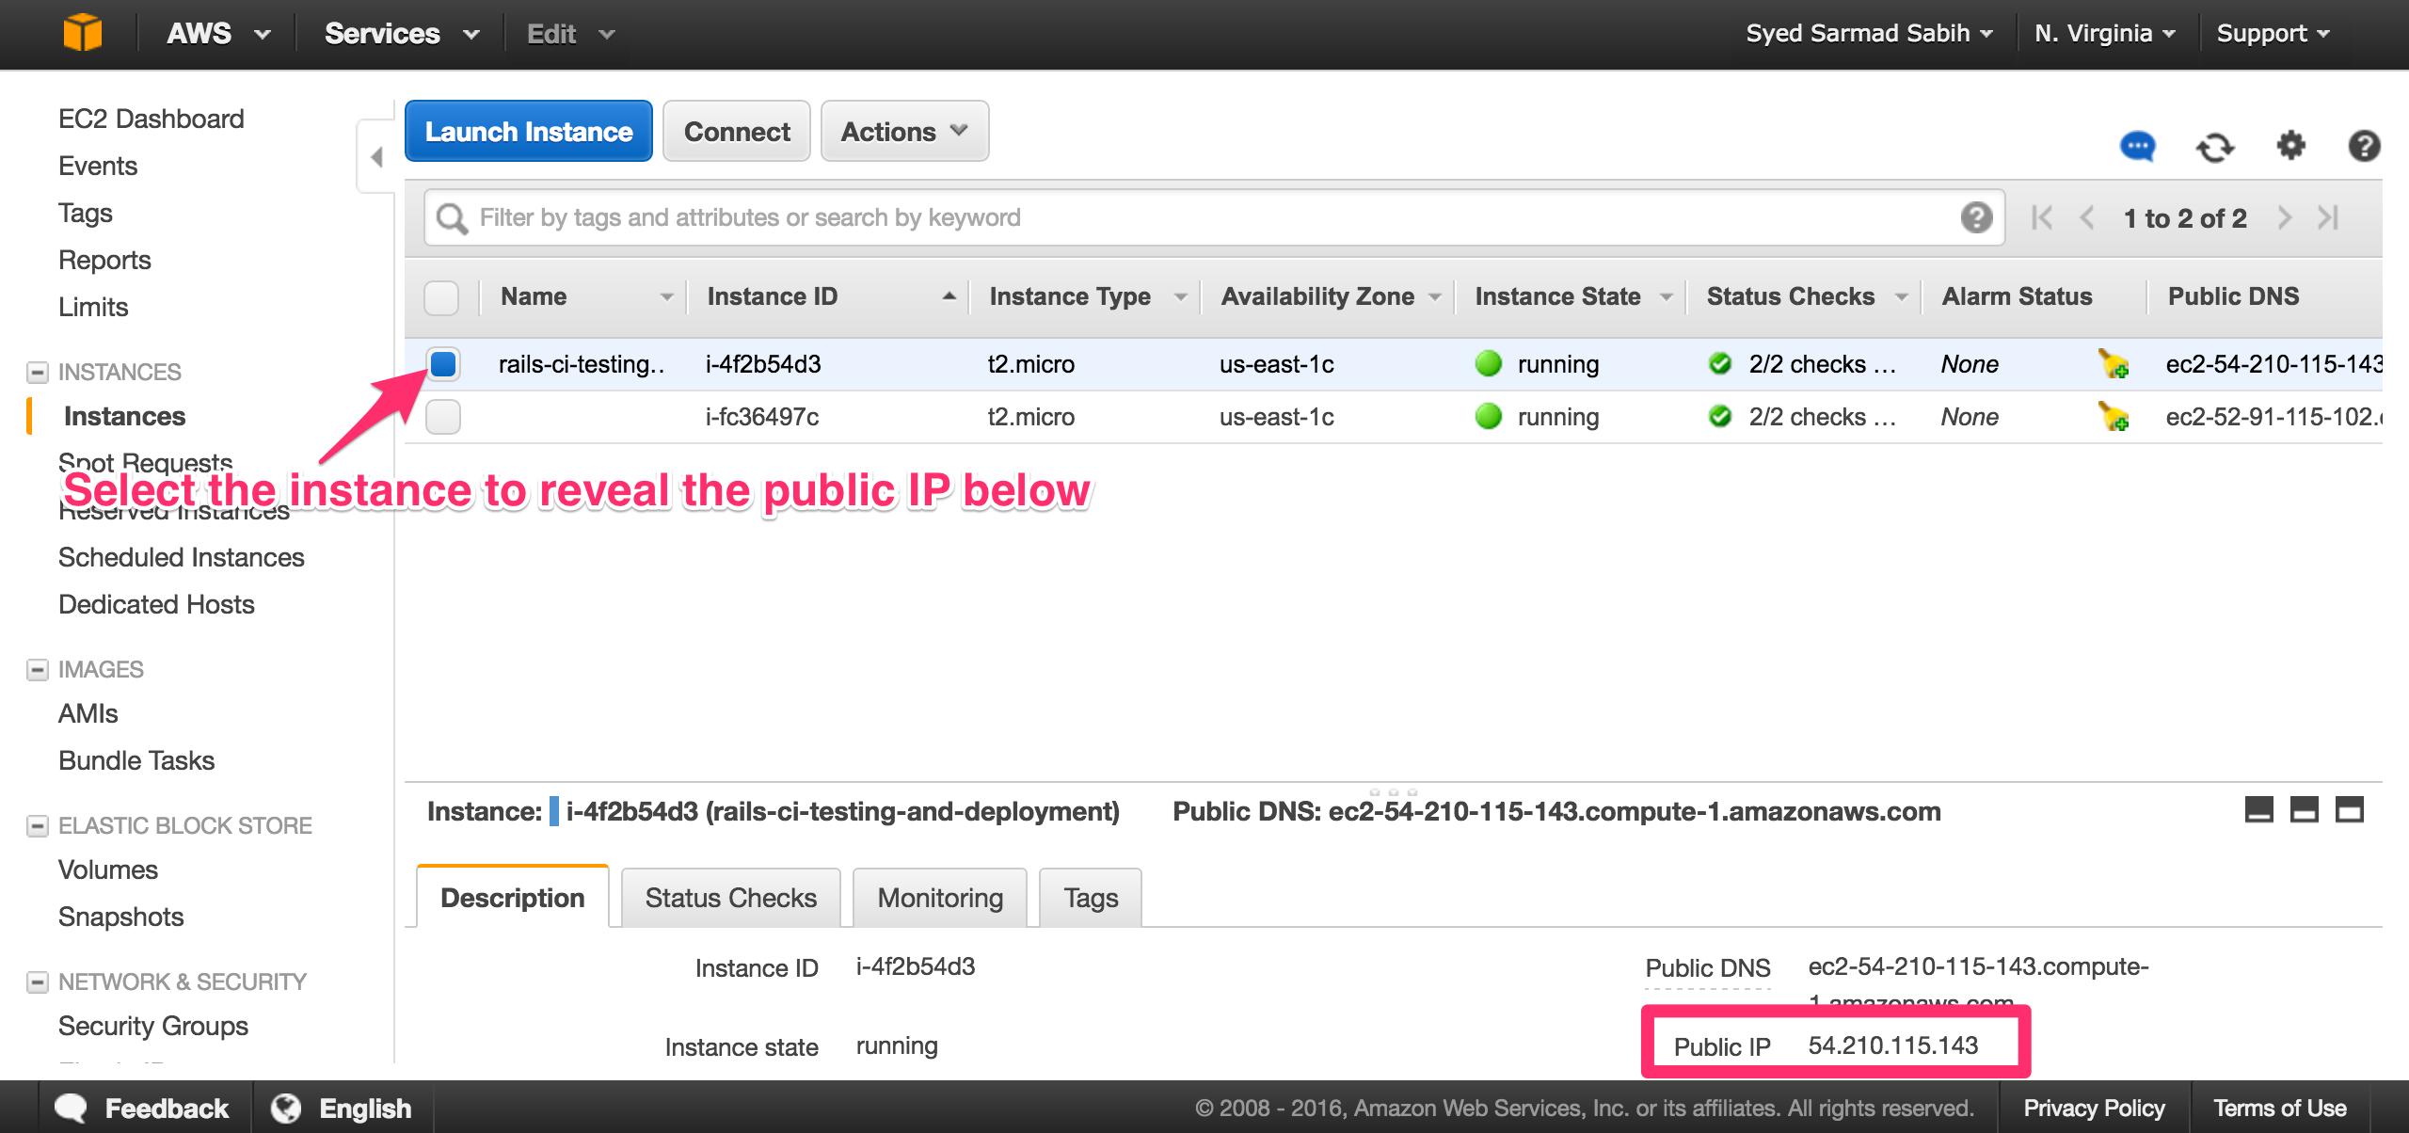2409x1133 pixels.
Task: Open Snapshots in the sidebar
Action: [120, 917]
